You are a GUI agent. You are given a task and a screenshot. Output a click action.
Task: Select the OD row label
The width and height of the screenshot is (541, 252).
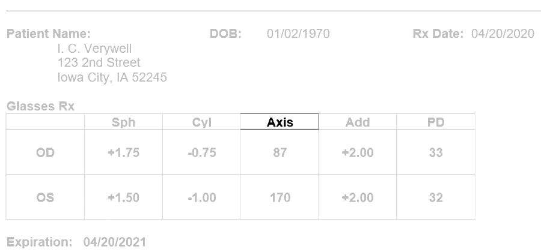(45, 152)
